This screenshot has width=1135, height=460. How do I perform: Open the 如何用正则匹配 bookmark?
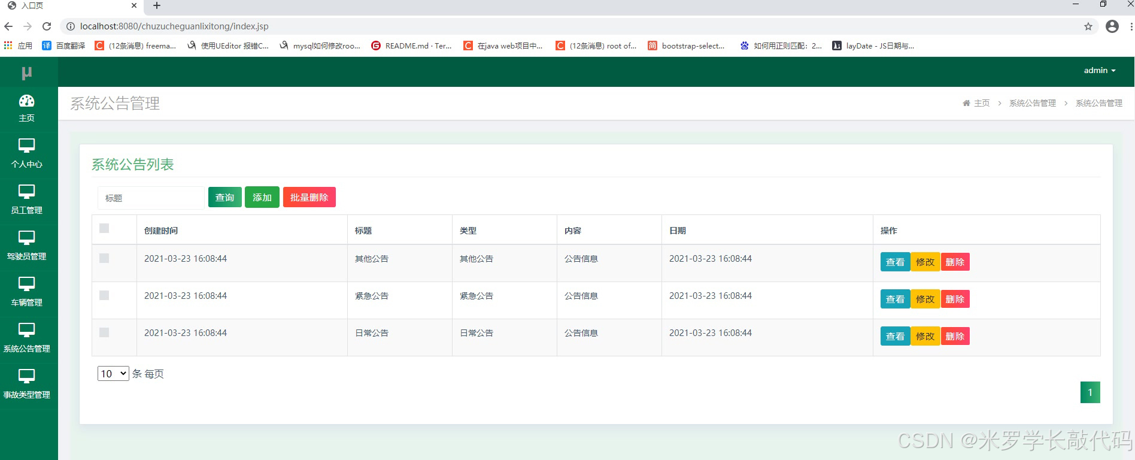[781, 46]
